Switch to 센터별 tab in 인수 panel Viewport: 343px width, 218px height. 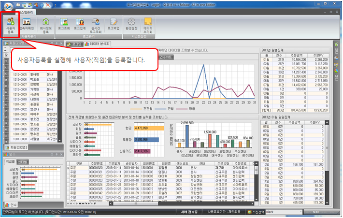click(22, 161)
